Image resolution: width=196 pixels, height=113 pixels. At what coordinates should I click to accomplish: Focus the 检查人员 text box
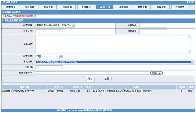coord(49,31)
